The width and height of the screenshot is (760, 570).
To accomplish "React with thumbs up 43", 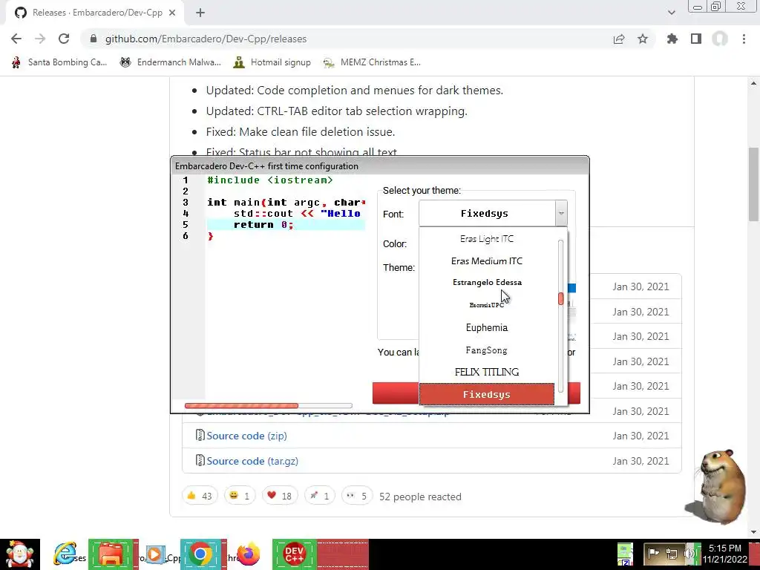I will click(x=200, y=496).
